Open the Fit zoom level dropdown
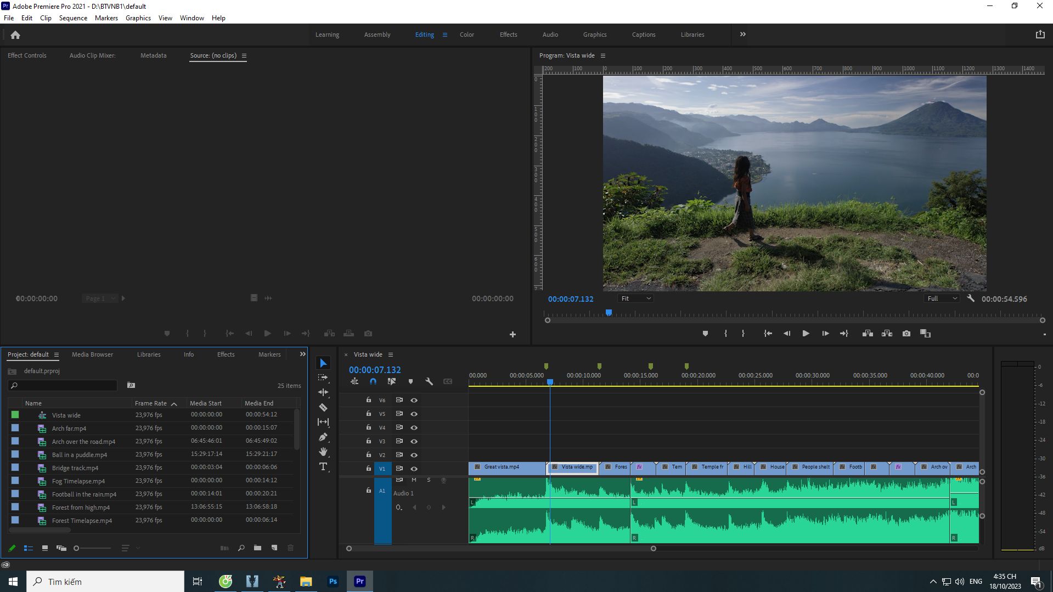 [x=635, y=298]
